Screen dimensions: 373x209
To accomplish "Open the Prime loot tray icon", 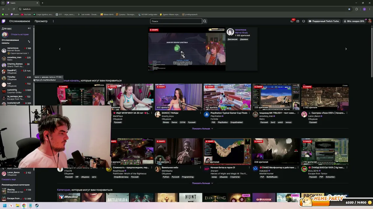I will click(298, 21).
